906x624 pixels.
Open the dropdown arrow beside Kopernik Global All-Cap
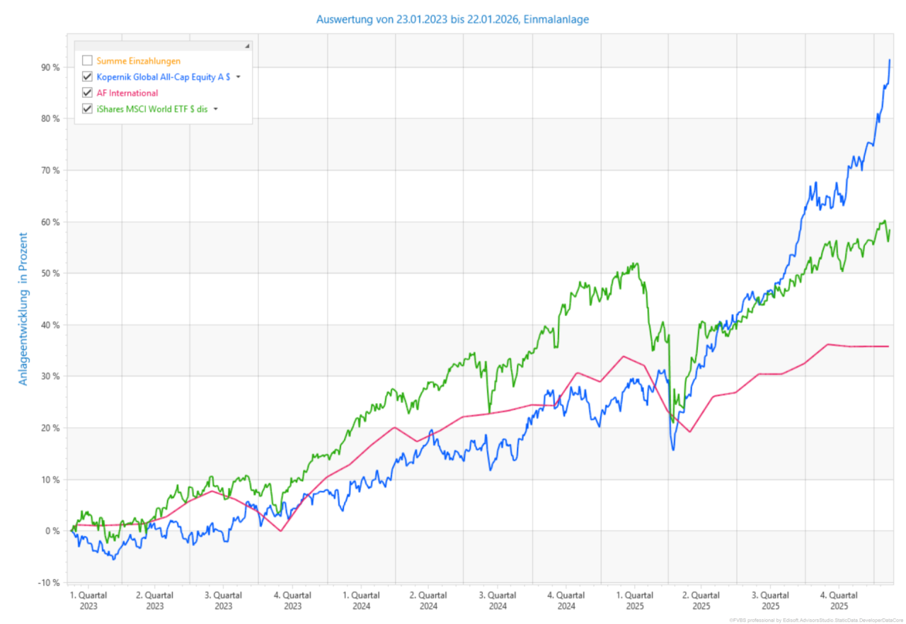tap(239, 77)
